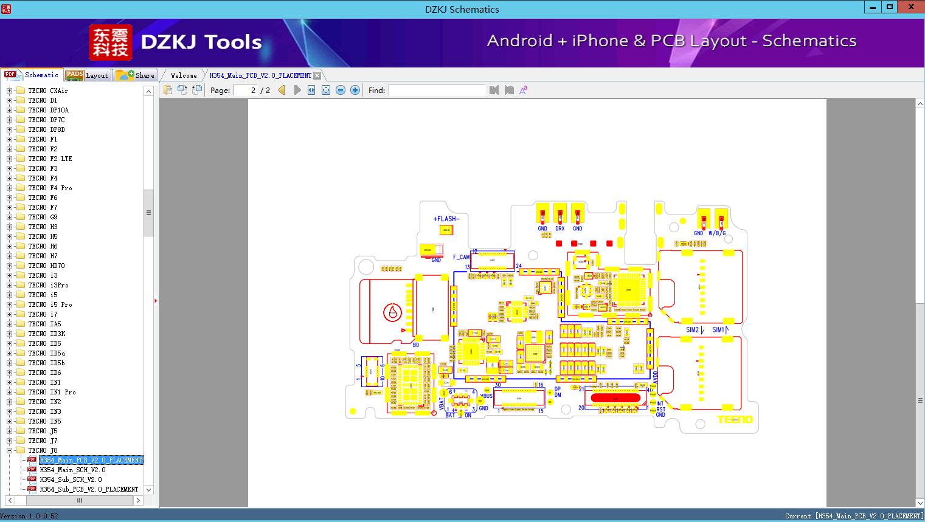Select the TECNO F2 LTE folder
Image resolution: width=925 pixels, height=522 pixels.
point(50,159)
